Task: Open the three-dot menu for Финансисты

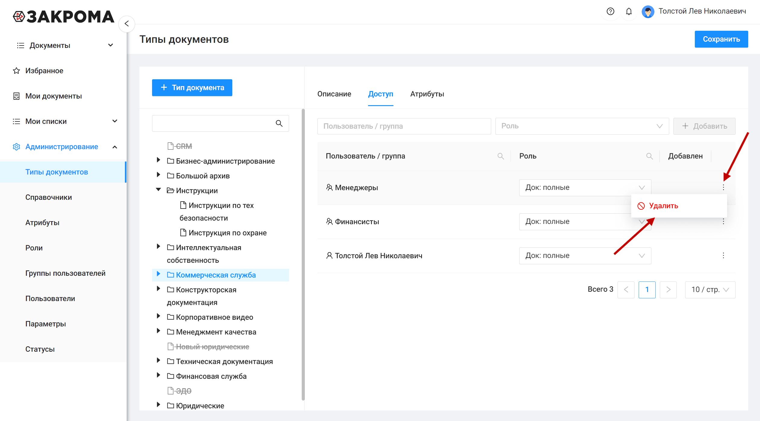Action: 723,222
